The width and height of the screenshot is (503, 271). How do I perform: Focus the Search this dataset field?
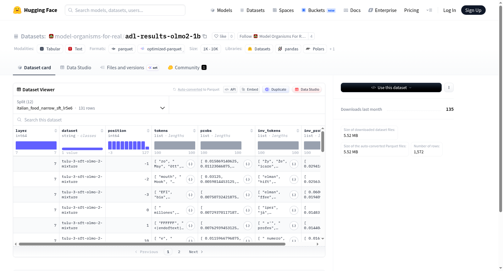169,120
